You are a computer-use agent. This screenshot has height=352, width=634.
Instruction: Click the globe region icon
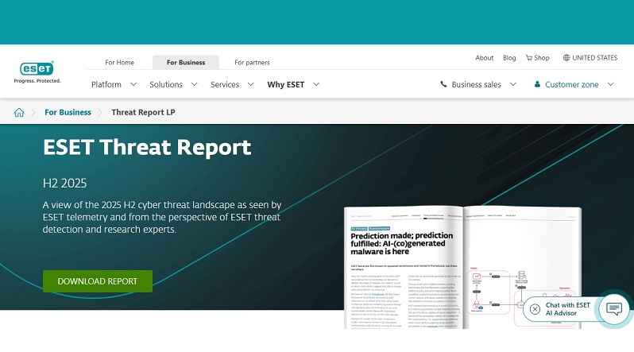pyautogui.click(x=566, y=58)
